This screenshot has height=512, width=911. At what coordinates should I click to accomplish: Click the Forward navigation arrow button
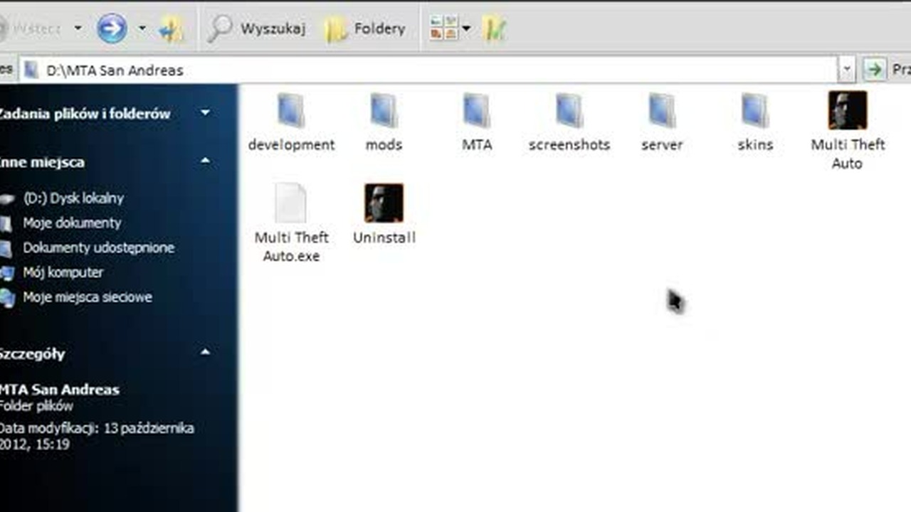point(112,29)
